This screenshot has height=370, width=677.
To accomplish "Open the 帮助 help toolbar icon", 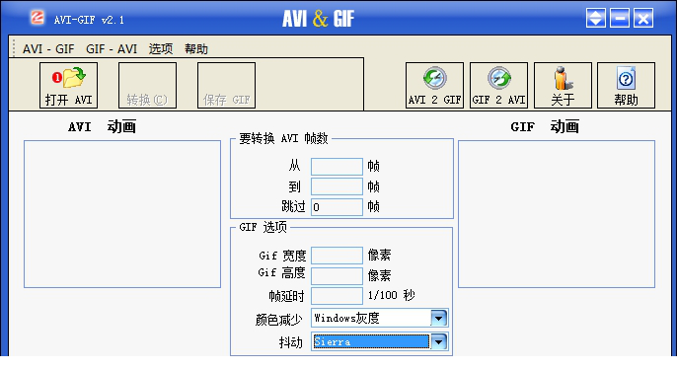I will coord(626,85).
